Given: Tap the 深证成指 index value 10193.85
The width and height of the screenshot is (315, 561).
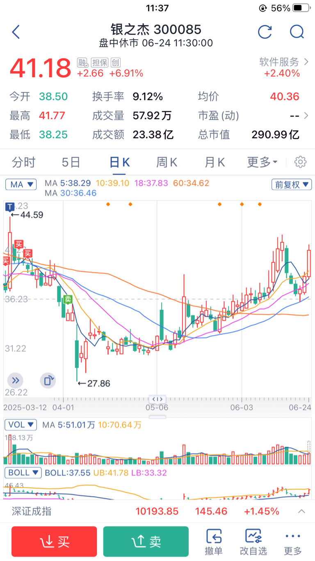Looking at the screenshot, I should click(x=157, y=511).
